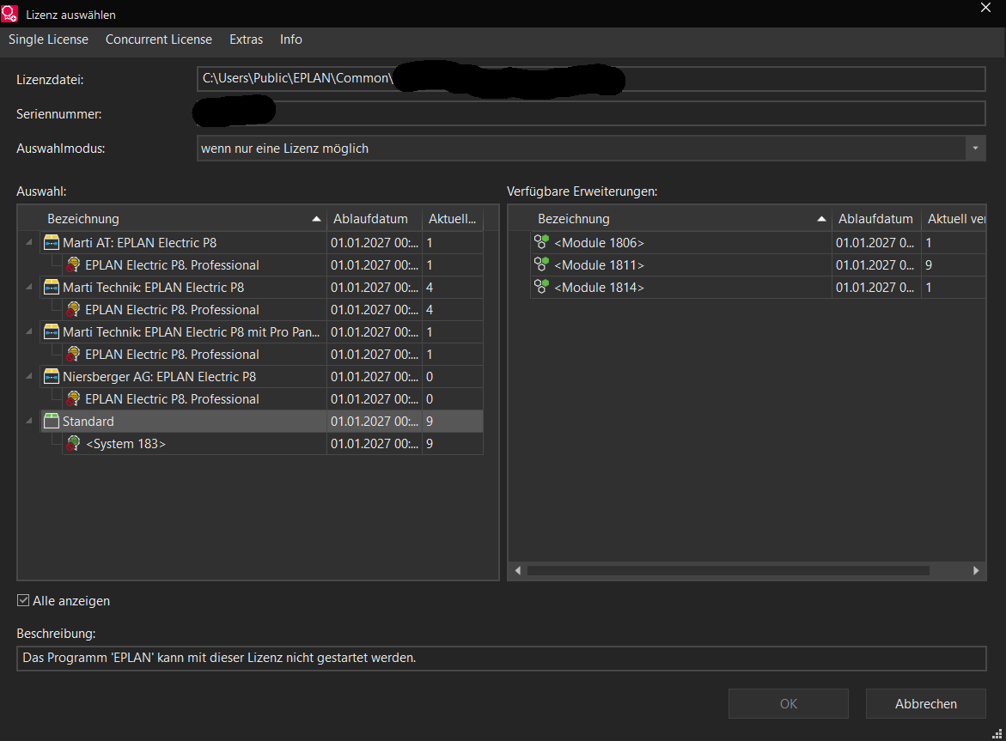The image size is (1006, 741).
Task: Click 'wenn nur eine Lizenz möglich' combo text
Action: [285, 148]
